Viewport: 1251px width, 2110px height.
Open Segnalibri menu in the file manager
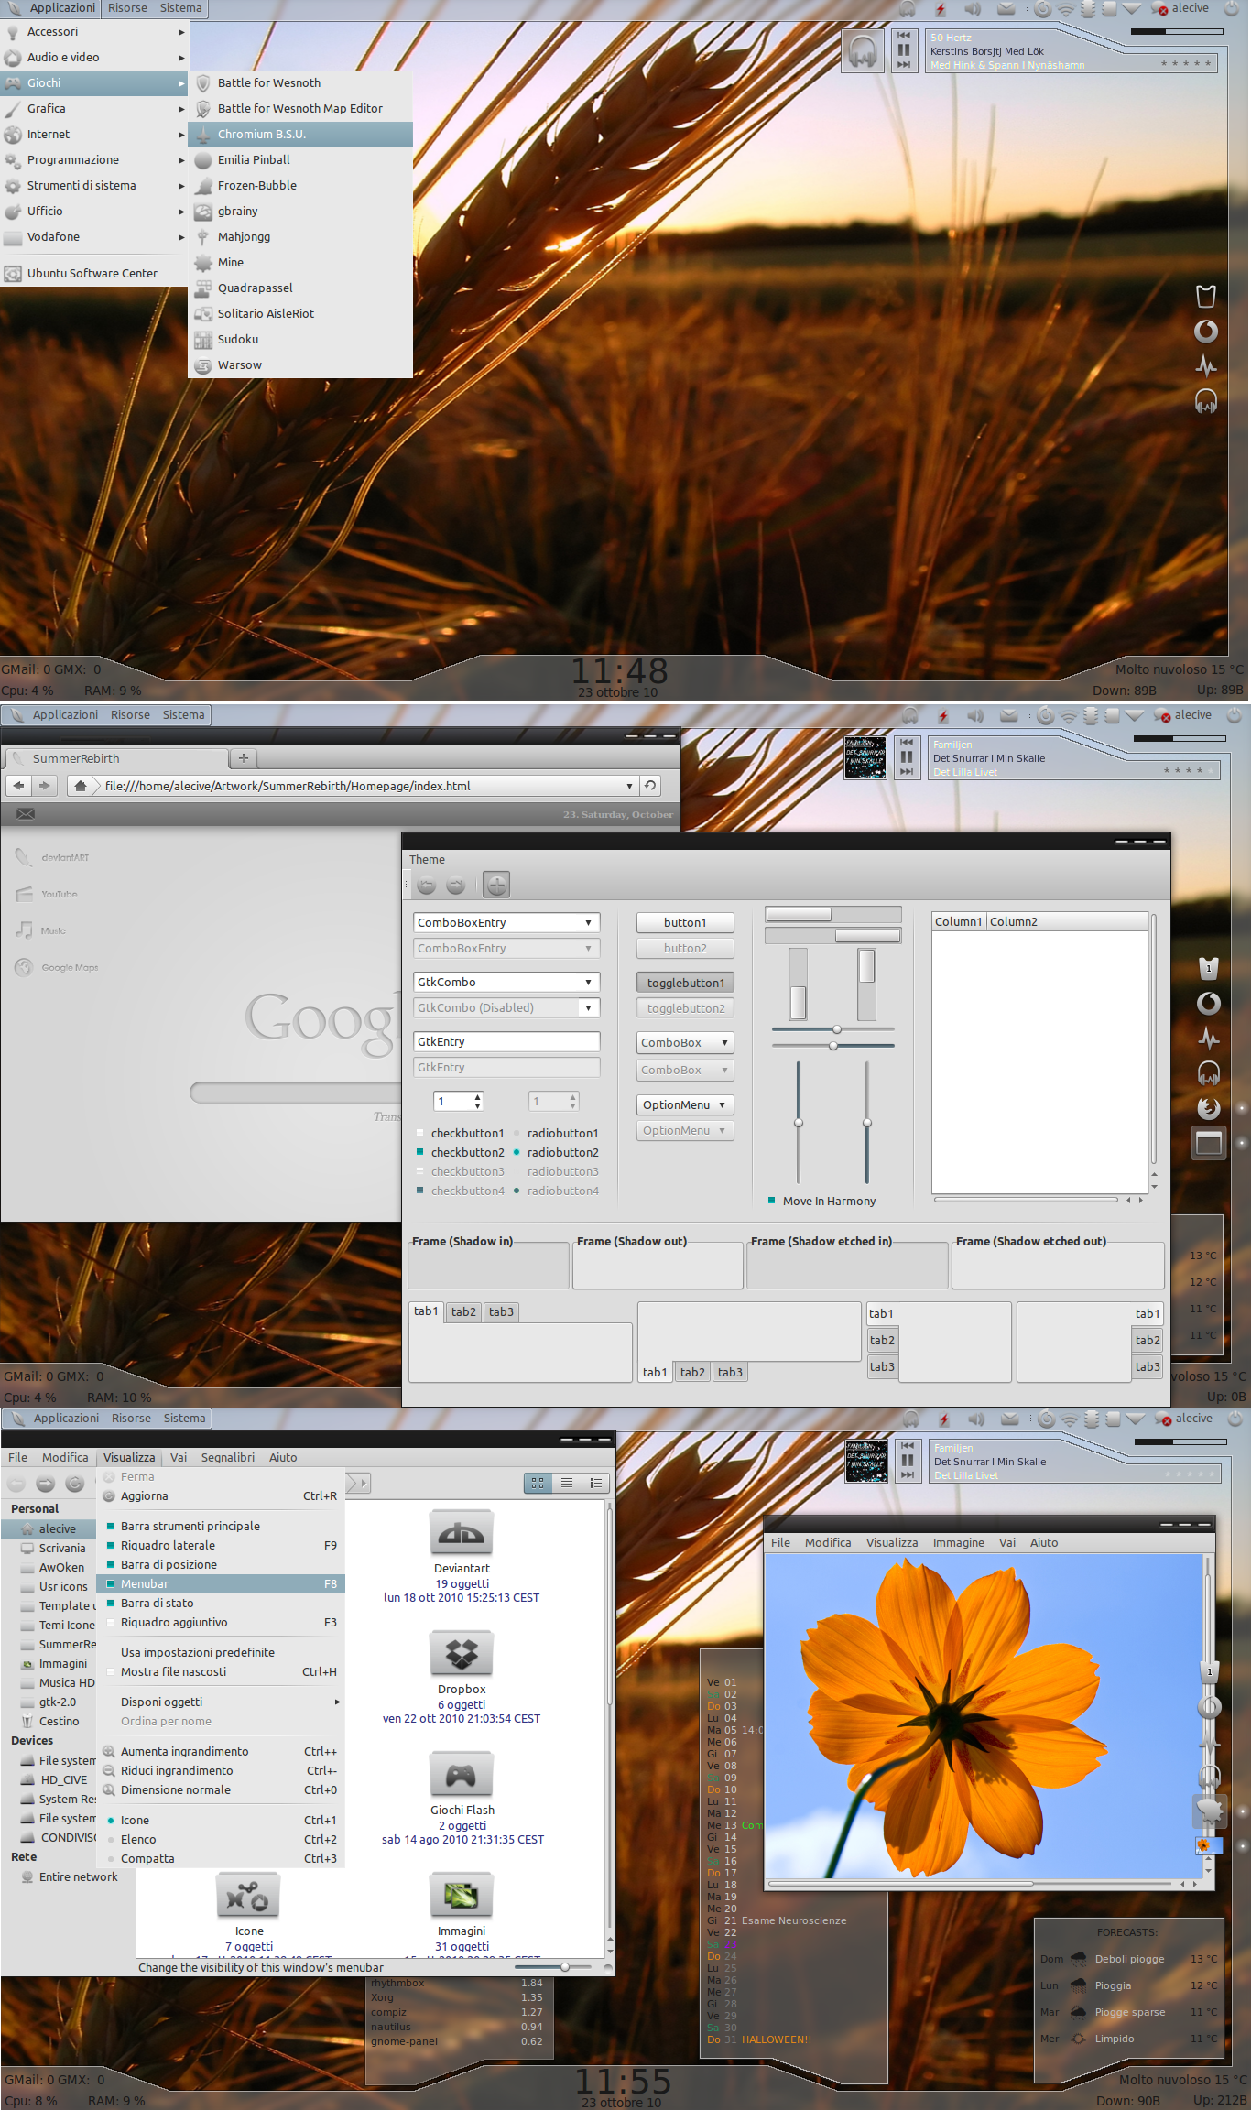coord(228,1457)
